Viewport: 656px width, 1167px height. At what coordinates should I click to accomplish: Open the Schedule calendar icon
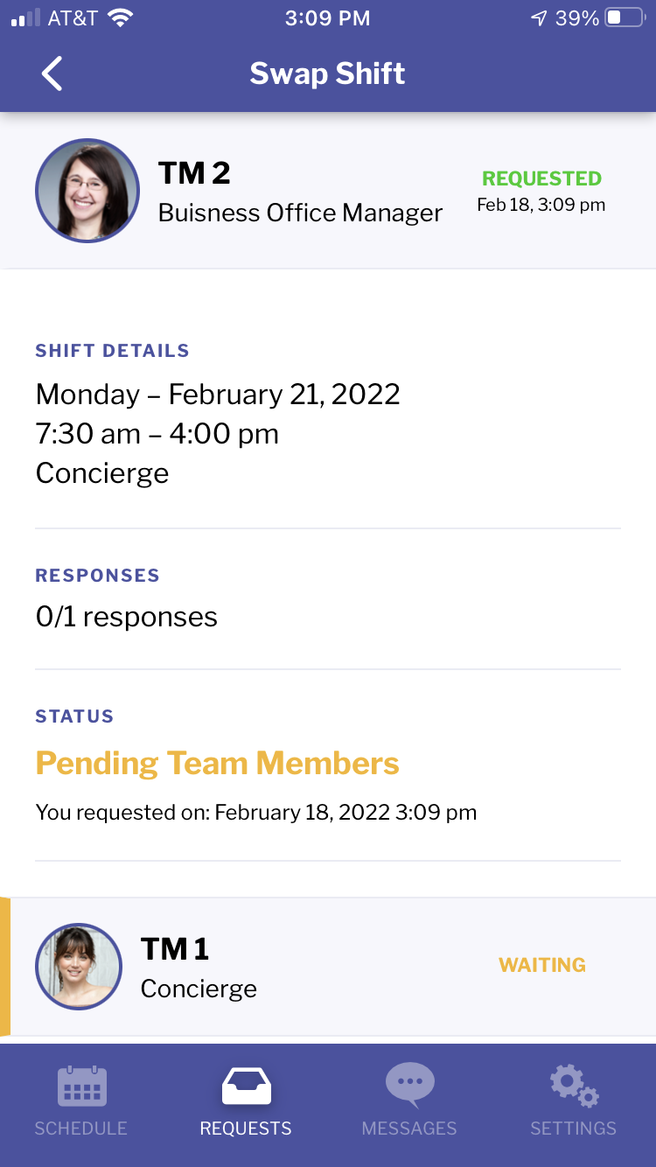tap(81, 1086)
